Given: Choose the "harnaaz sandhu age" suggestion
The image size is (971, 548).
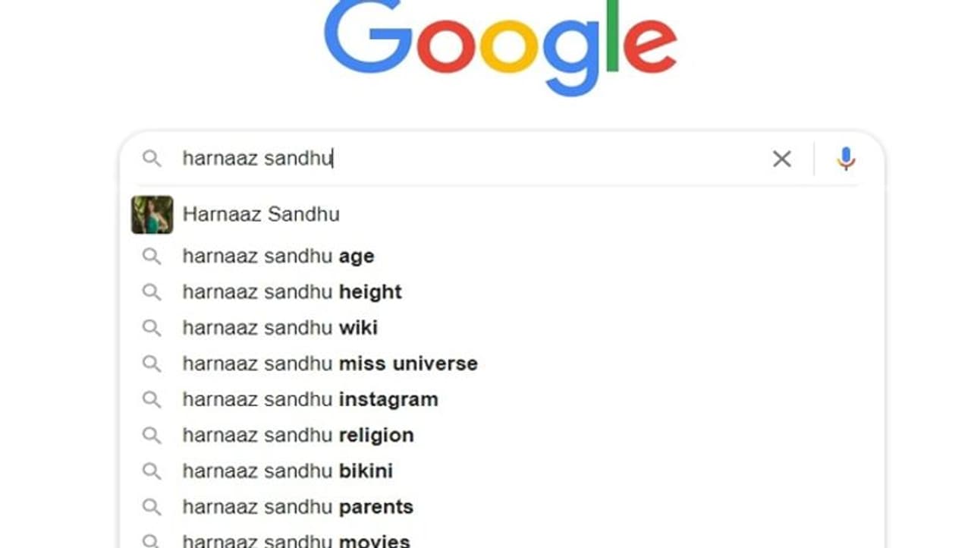Looking at the screenshot, I should (x=278, y=257).
